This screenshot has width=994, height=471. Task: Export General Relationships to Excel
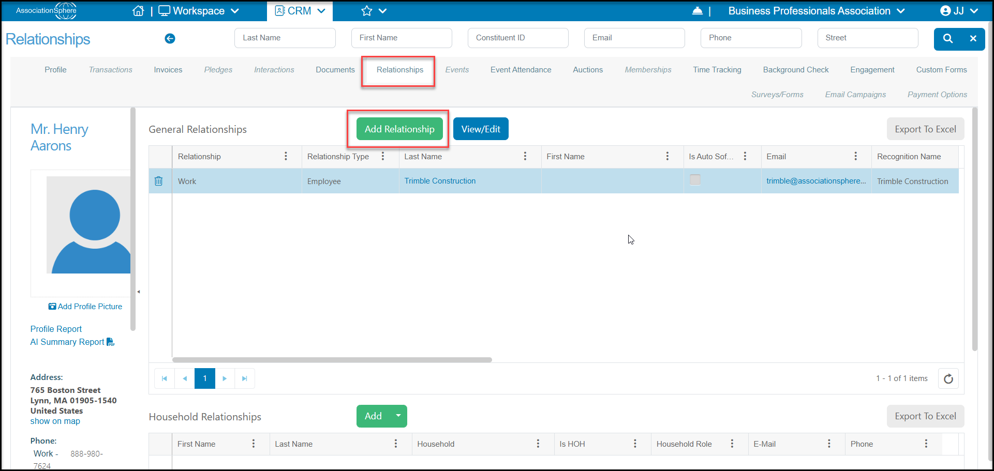point(925,129)
